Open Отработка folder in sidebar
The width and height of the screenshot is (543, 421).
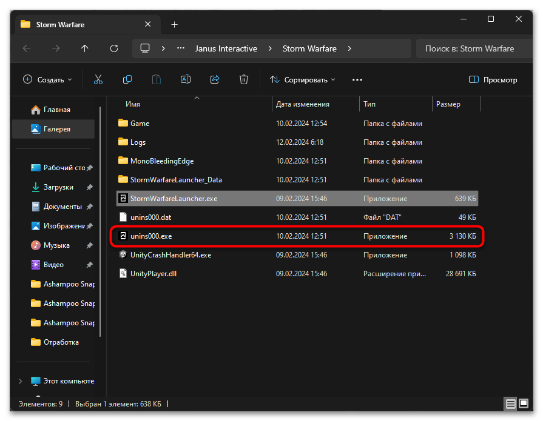(x=55, y=342)
